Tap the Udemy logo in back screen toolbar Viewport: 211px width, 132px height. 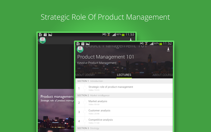click(42, 40)
